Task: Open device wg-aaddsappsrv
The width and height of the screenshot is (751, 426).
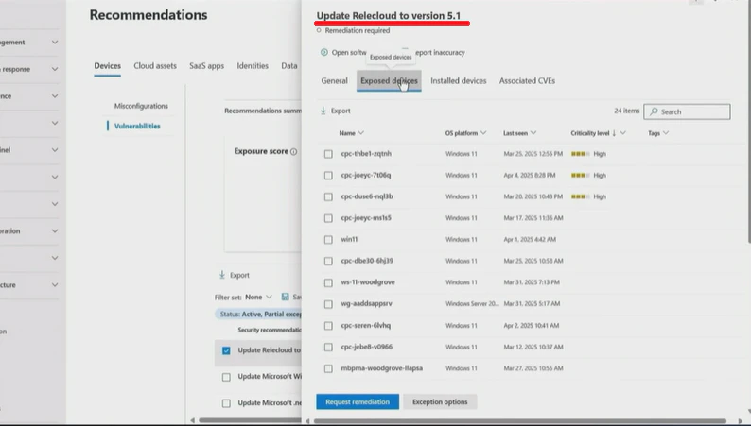Action: (x=366, y=303)
